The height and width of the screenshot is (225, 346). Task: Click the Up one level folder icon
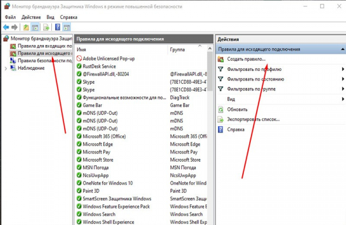click(26, 27)
